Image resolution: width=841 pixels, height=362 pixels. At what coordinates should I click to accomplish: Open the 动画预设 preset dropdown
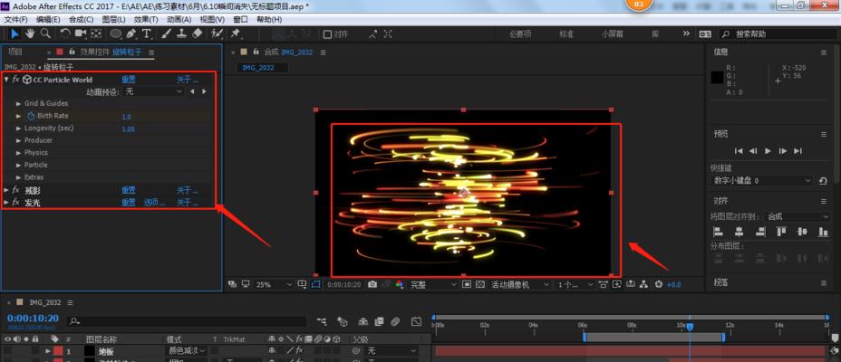(154, 91)
